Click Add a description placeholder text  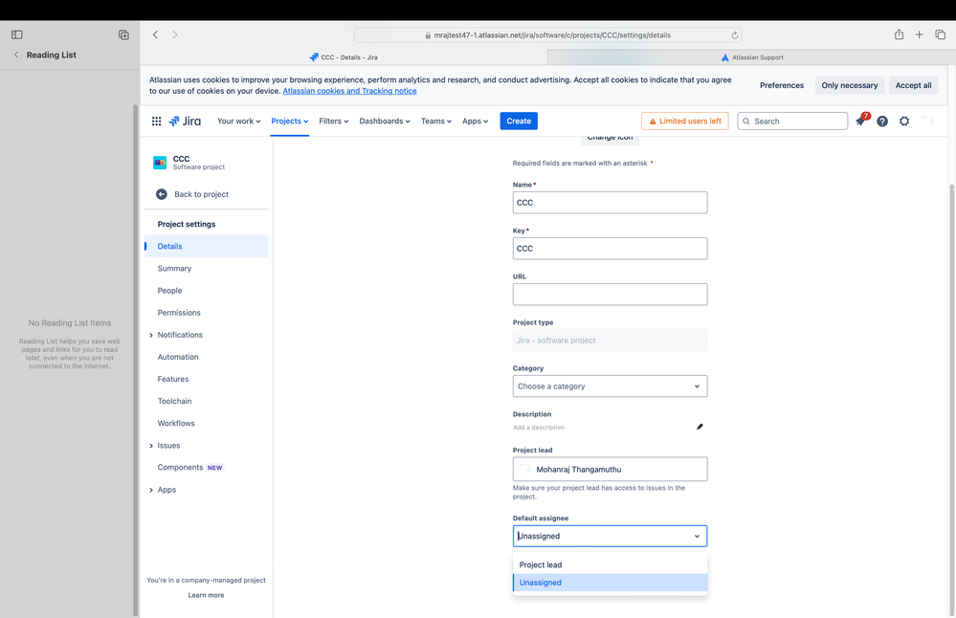(x=539, y=428)
